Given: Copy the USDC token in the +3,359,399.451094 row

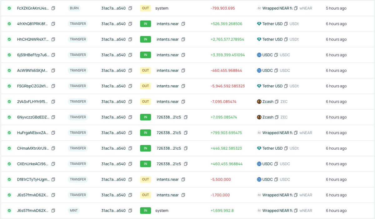Looking at the screenshot, I should 276,55.
